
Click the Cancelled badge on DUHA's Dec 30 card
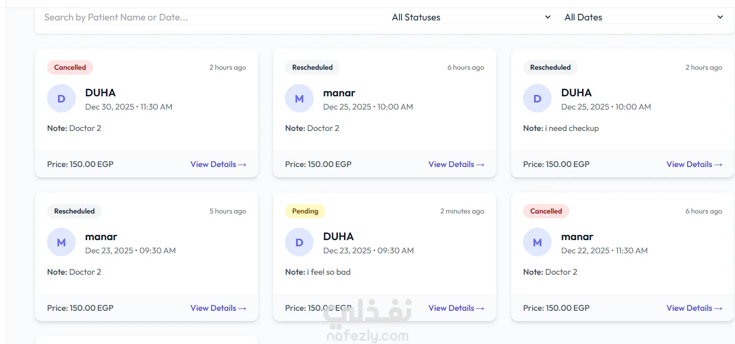point(70,67)
